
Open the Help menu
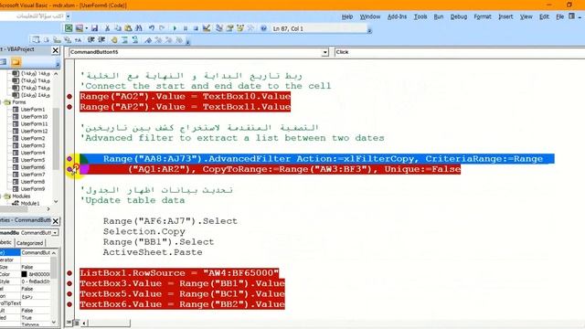tap(347, 16)
